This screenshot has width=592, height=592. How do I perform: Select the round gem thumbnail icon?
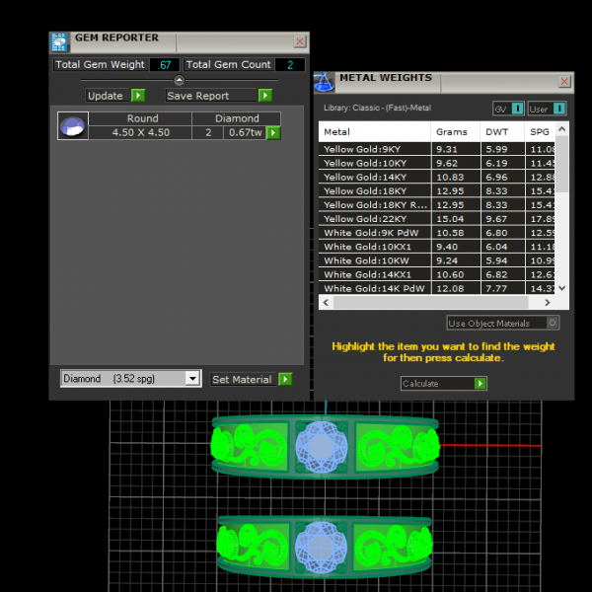point(72,126)
